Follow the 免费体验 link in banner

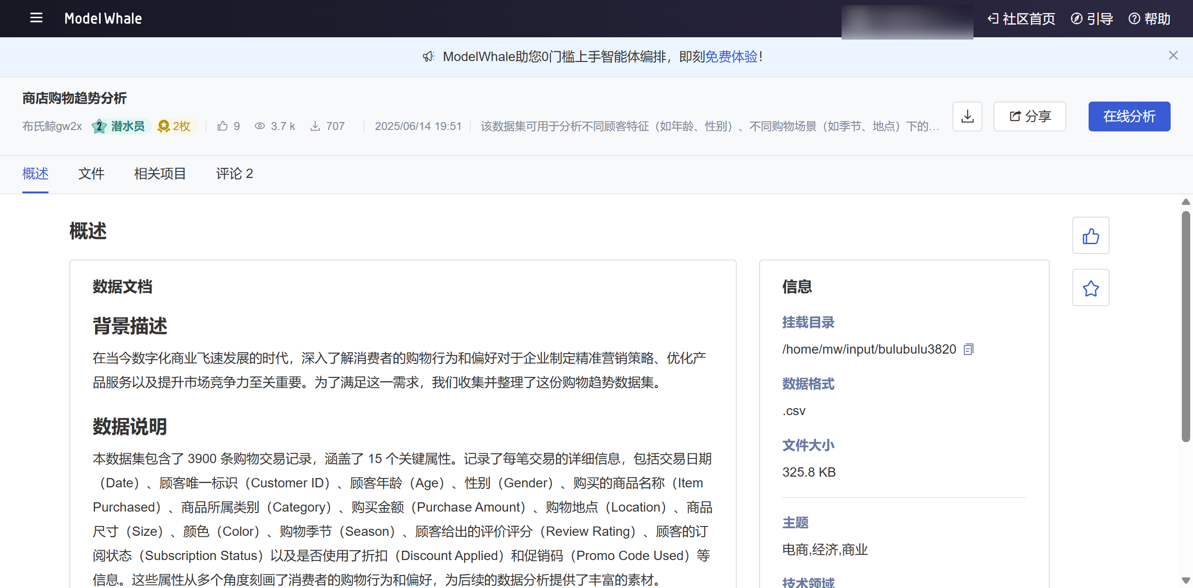point(731,57)
